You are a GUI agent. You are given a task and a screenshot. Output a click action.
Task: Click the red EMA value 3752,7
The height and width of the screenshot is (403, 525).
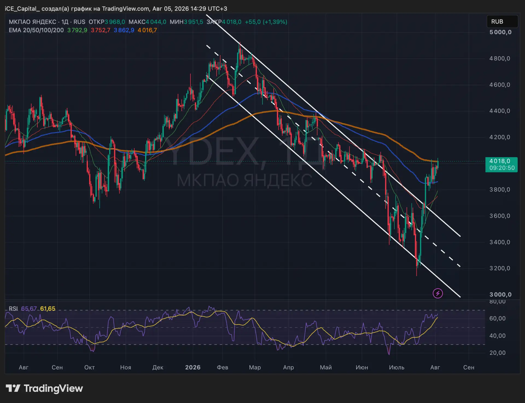[101, 30]
